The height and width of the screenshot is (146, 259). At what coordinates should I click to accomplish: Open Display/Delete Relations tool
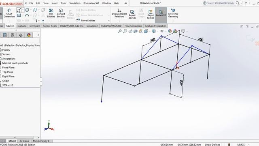click(119, 13)
